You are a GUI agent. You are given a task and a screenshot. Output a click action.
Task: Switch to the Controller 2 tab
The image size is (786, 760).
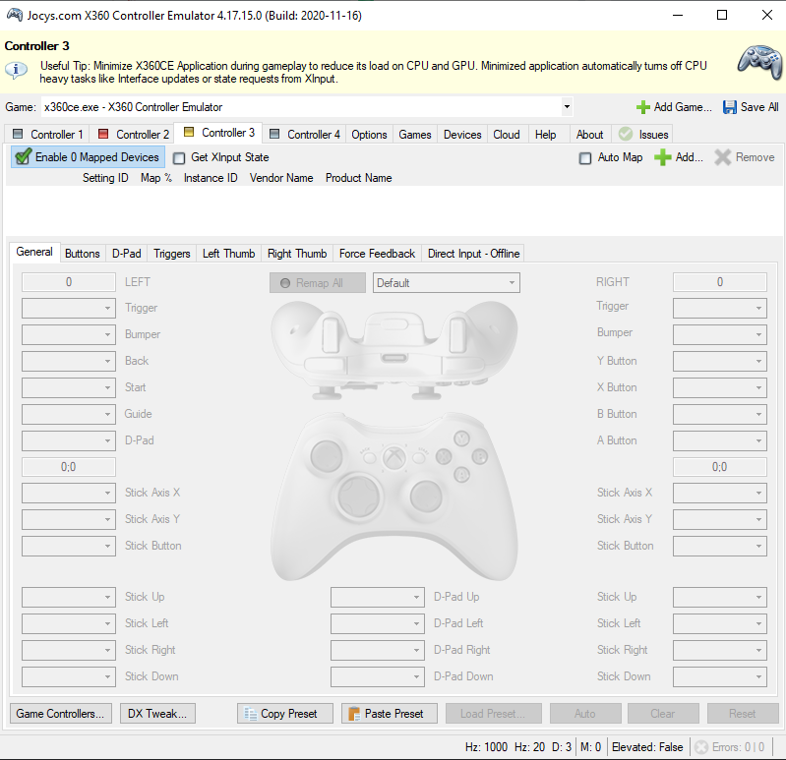tap(134, 134)
